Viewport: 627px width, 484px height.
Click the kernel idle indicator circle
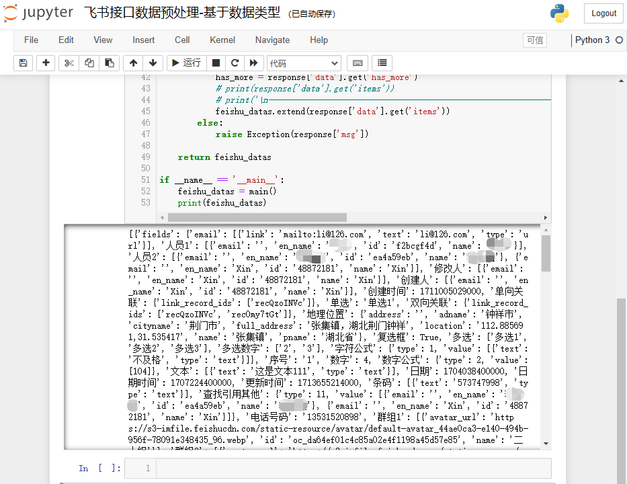(x=619, y=40)
